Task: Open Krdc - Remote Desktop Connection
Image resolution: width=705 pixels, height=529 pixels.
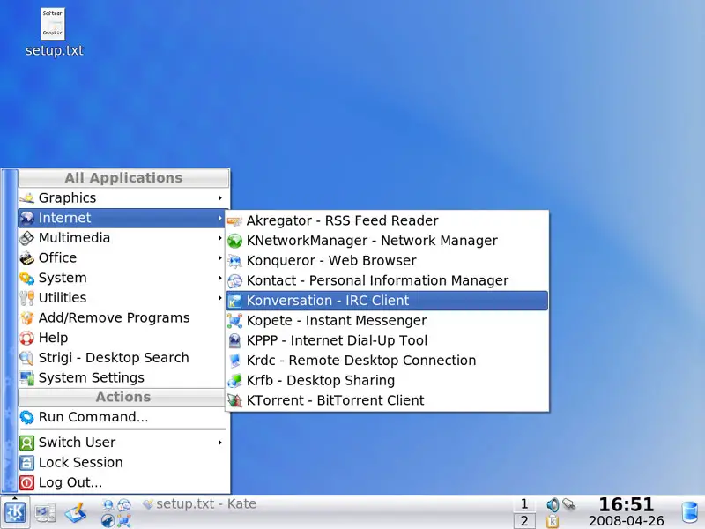Action: 387,361
